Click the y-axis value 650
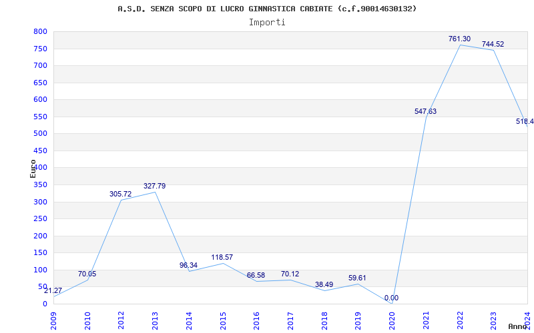Viewport: 534px width, 333px height. pos(40,83)
